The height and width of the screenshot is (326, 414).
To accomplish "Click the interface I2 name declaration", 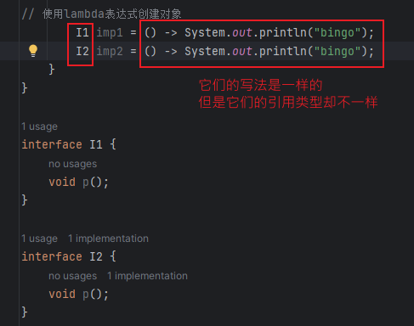I will point(96,256).
